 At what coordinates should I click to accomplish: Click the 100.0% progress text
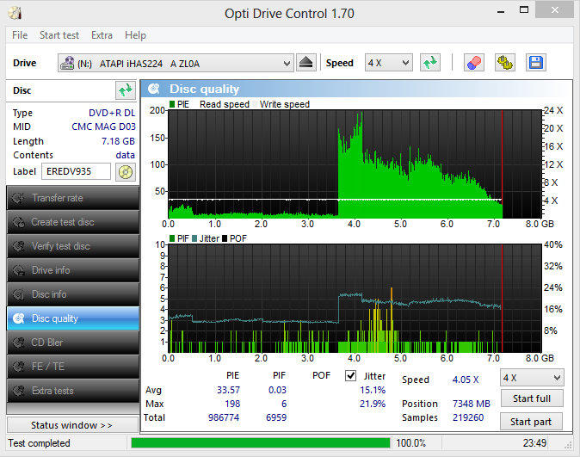click(x=410, y=443)
